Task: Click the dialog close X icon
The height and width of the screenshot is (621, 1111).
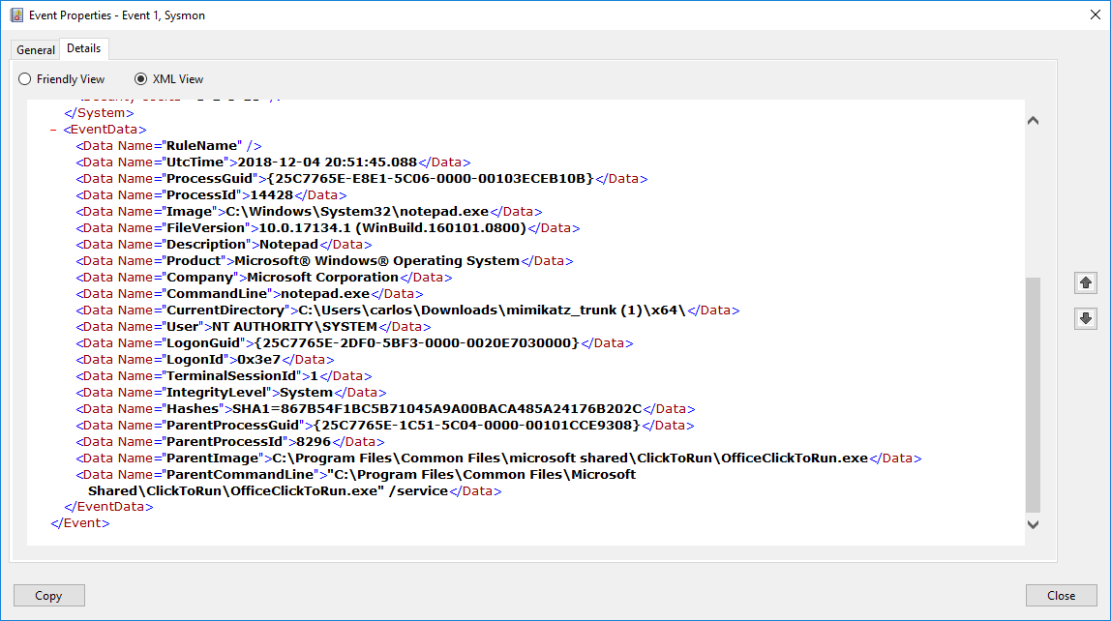Action: click(1096, 15)
